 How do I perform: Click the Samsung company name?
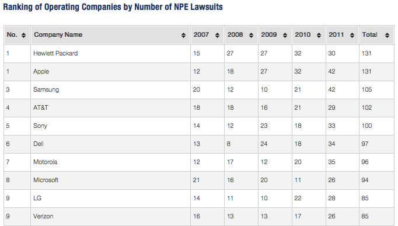point(46,89)
